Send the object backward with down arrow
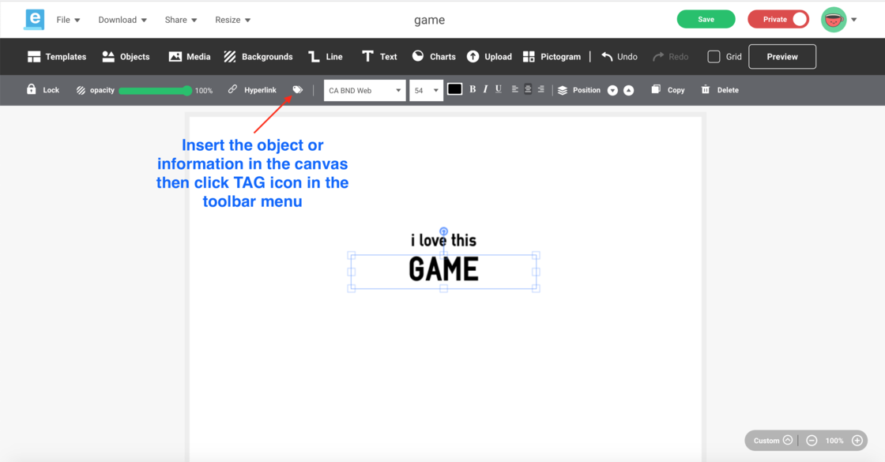Screen dimensions: 885x462 click(x=612, y=90)
